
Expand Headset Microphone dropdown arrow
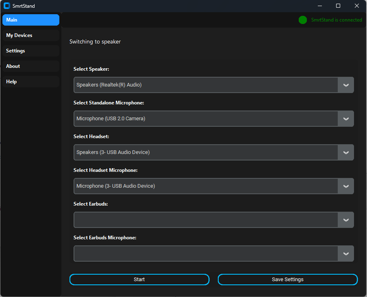[x=346, y=186]
